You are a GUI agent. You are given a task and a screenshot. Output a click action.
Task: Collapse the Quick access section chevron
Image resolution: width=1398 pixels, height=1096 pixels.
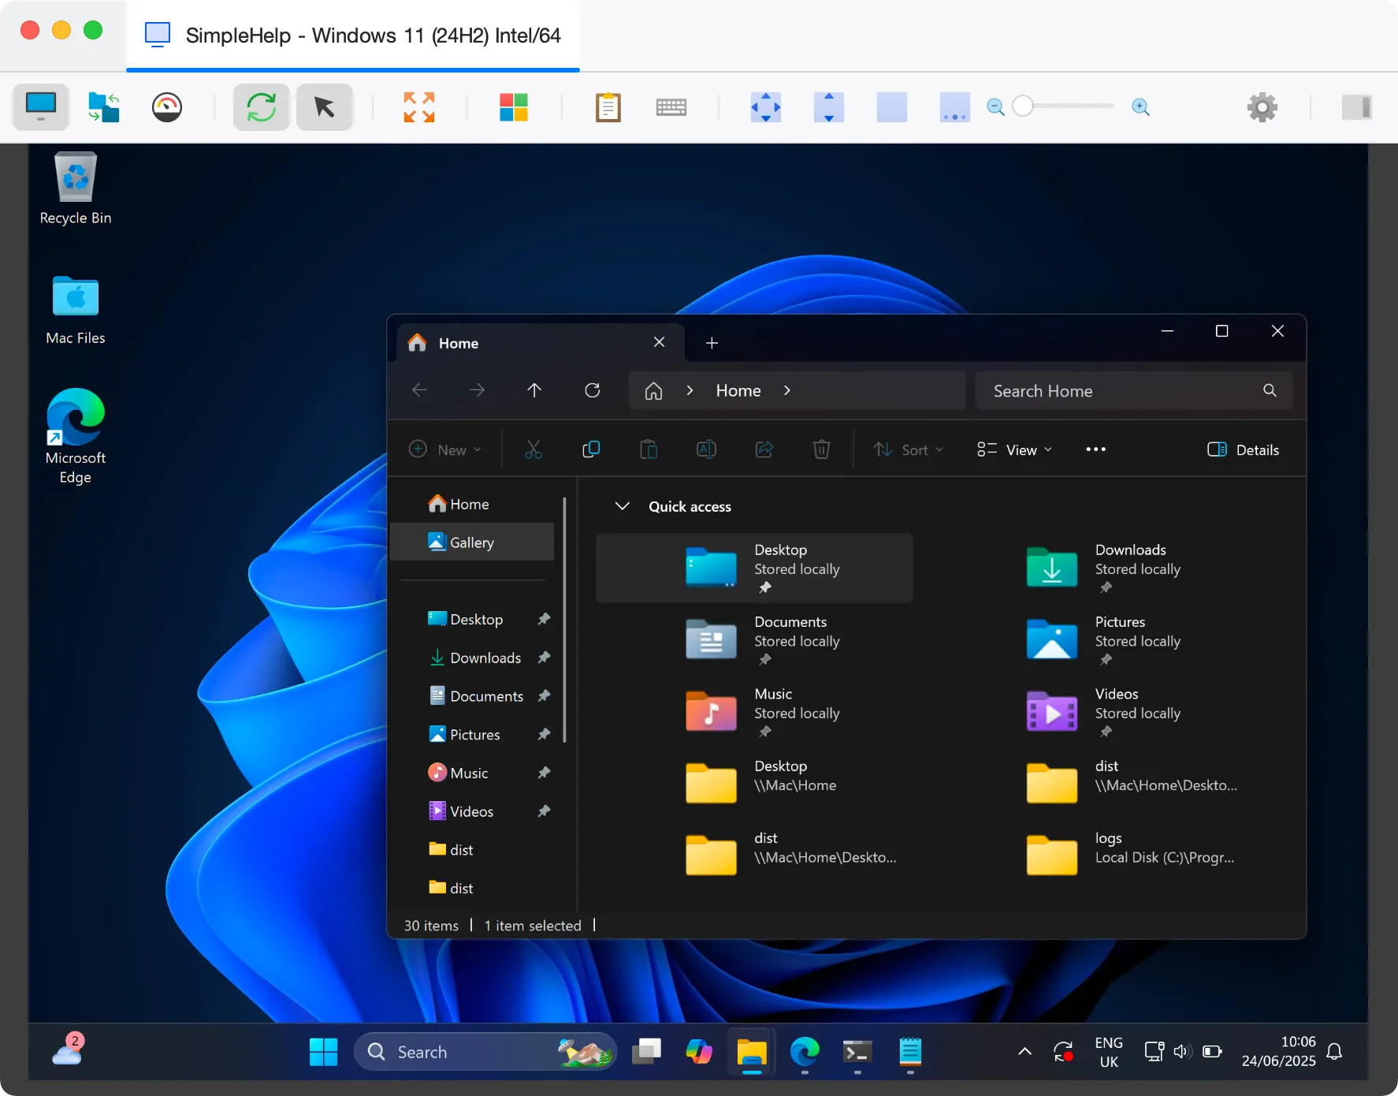click(x=623, y=506)
